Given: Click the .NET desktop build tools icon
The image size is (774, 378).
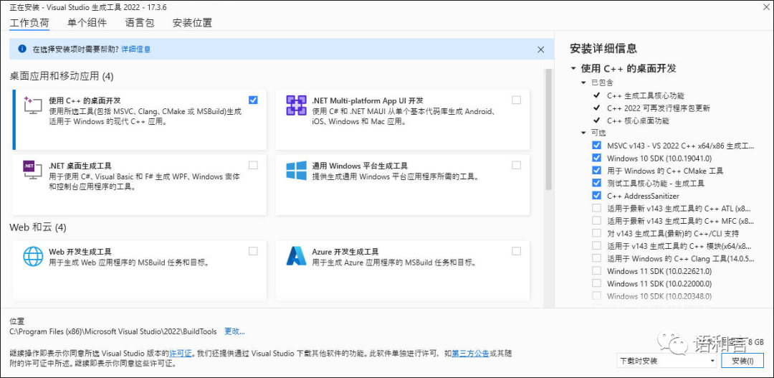Looking at the screenshot, I should [33, 171].
